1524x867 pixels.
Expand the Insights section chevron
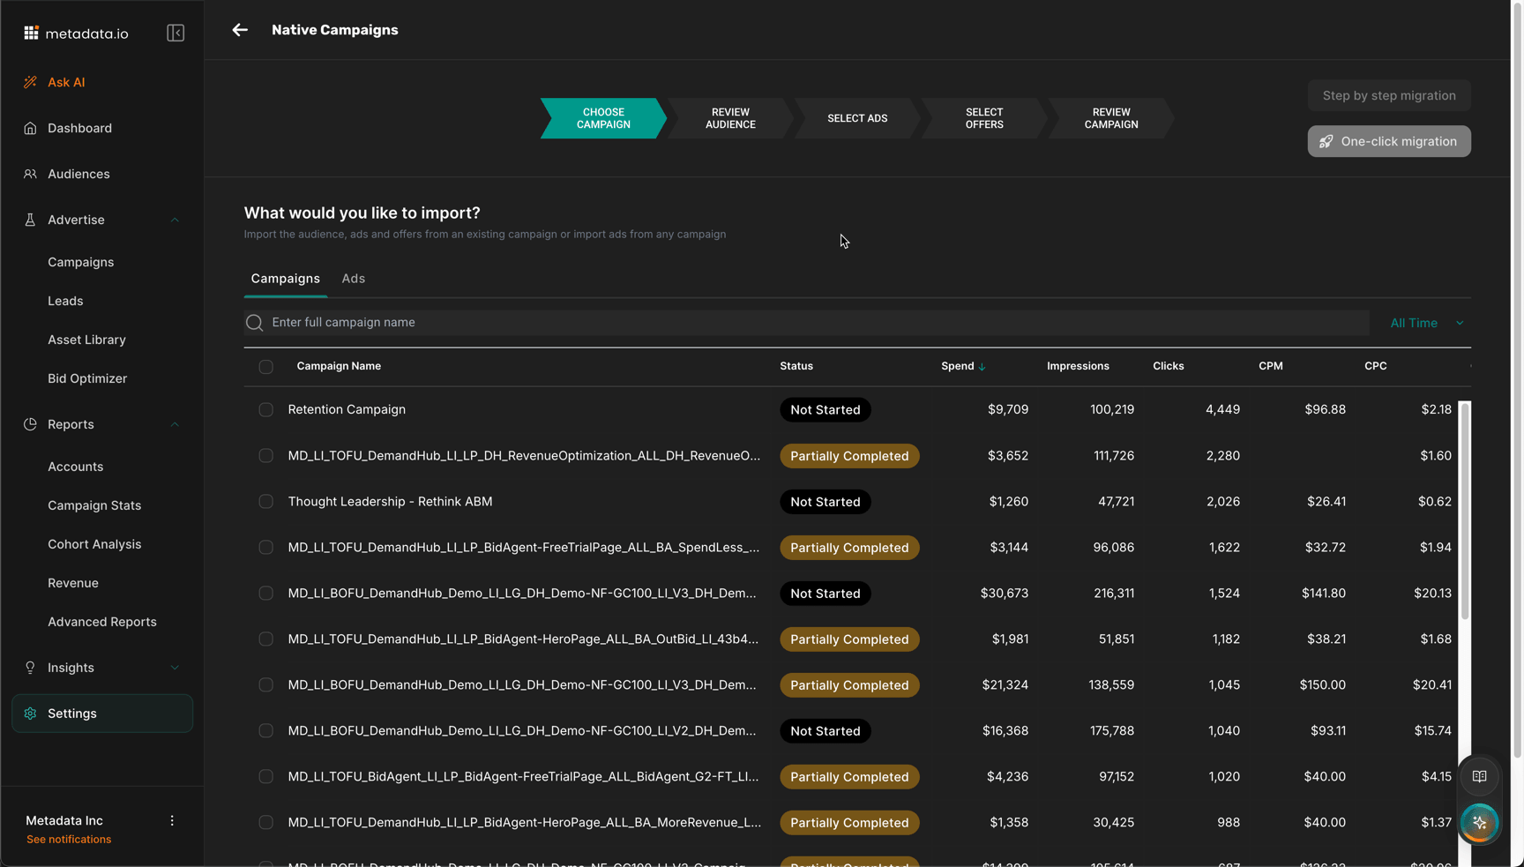175,668
